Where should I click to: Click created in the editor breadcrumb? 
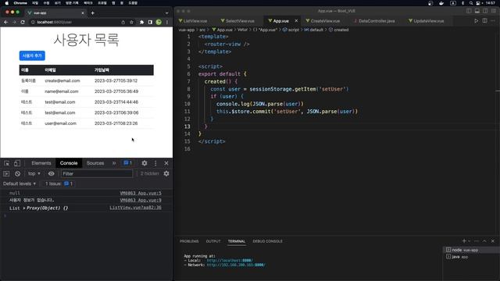[x=341, y=30]
